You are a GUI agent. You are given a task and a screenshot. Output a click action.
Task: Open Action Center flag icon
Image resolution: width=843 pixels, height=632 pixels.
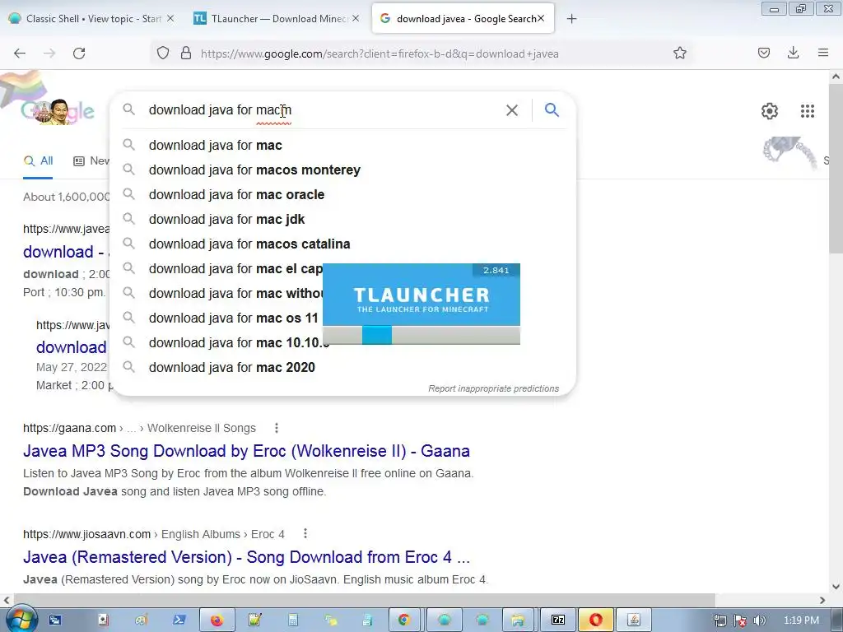[x=740, y=620]
